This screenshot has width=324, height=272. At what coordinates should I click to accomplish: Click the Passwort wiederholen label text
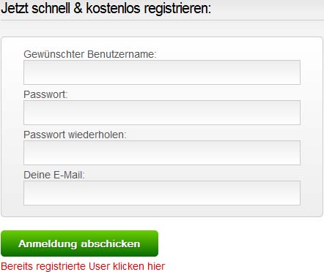[75, 135]
